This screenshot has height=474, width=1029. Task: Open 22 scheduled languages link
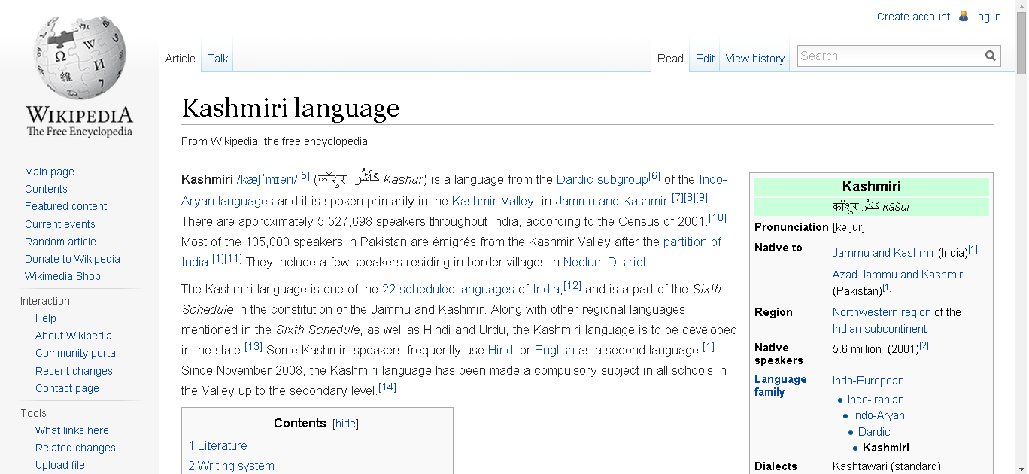pos(448,289)
